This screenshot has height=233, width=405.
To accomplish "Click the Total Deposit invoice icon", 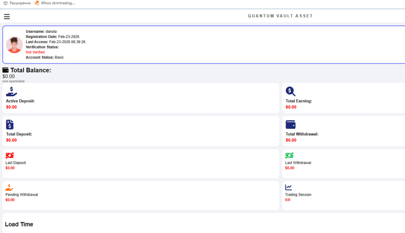I will point(10,124).
